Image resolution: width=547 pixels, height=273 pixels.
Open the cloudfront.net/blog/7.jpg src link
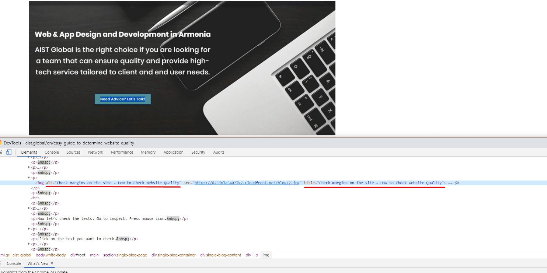[x=247, y=183]
